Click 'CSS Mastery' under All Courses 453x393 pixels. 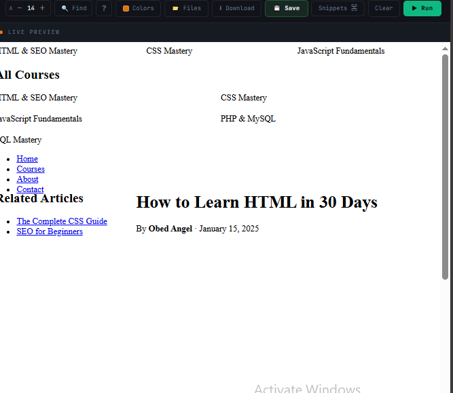tap(244, 98)
